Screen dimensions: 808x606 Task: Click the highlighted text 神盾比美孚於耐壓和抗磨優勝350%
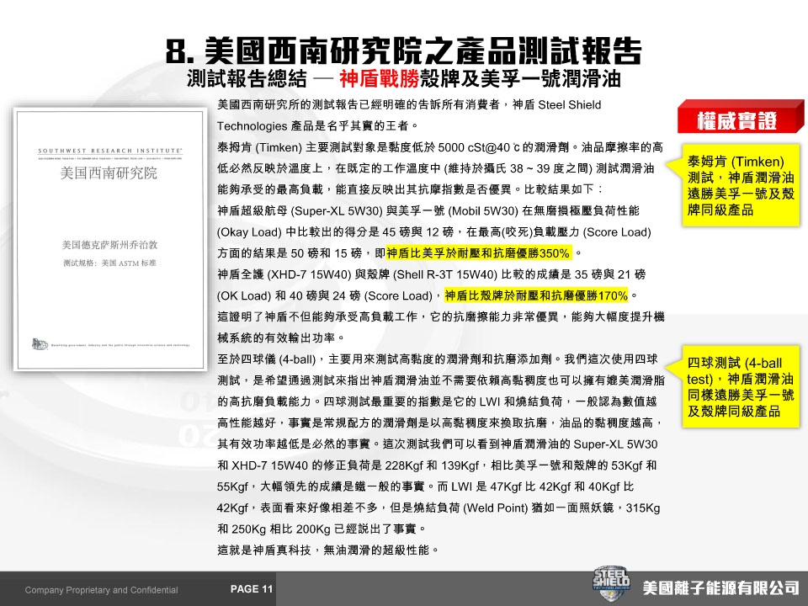pos(479,253)
